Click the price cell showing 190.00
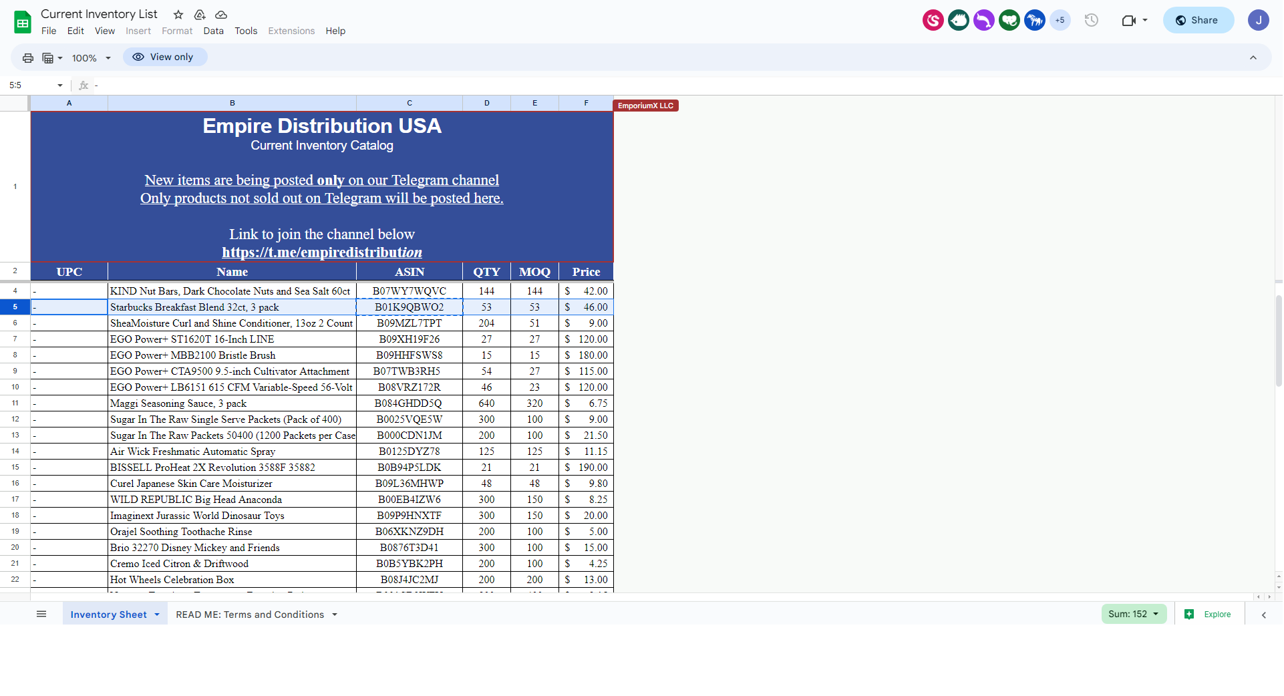 tap(586, 468)
